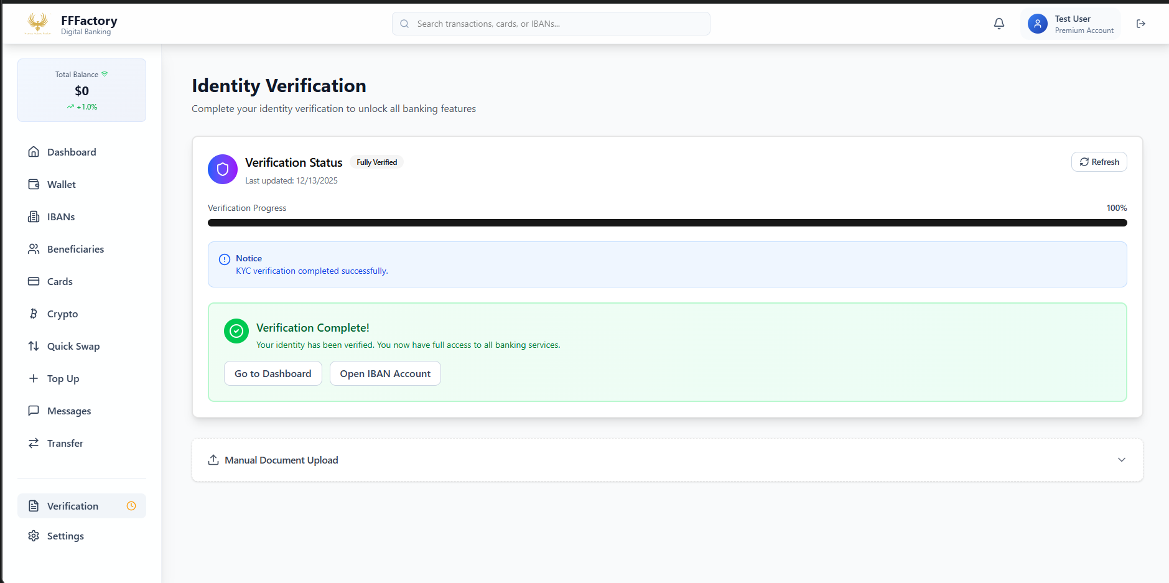Click the purple shield verification icon
Screen dimensions: 1169x583
[x=223, y=169]
